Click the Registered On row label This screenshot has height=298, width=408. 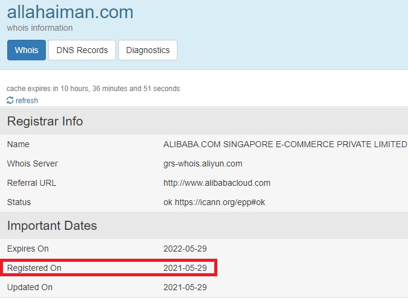pyautogui.click(x=34, y=268)
